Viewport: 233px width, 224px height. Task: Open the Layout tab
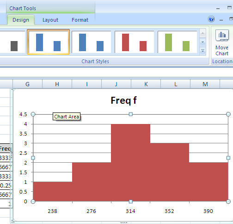(x=50, y=20)
